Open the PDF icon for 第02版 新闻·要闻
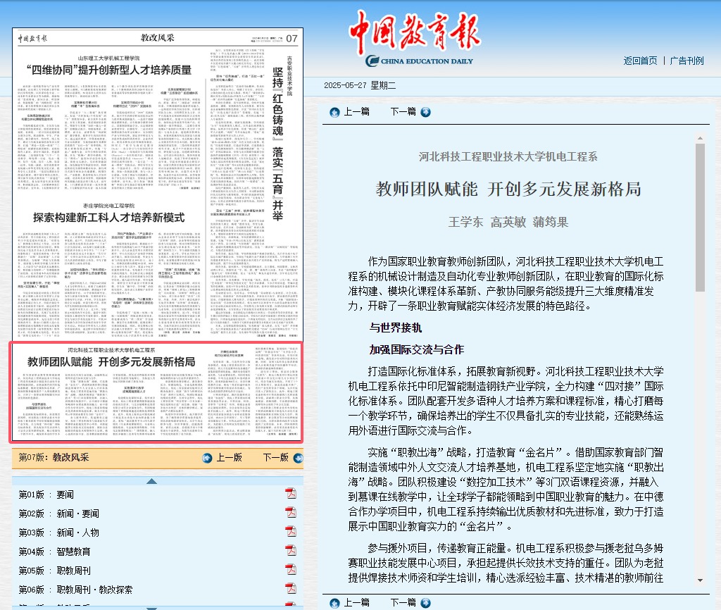721x610 pixels. pyautogui.click(x=291, y=513)
